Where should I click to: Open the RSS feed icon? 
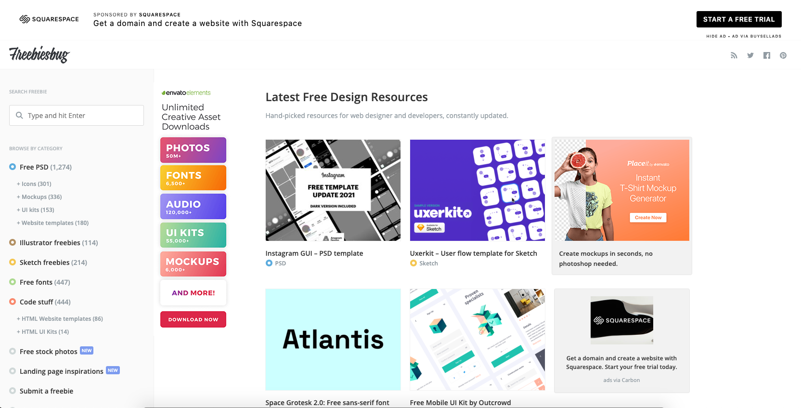(734, 55)
